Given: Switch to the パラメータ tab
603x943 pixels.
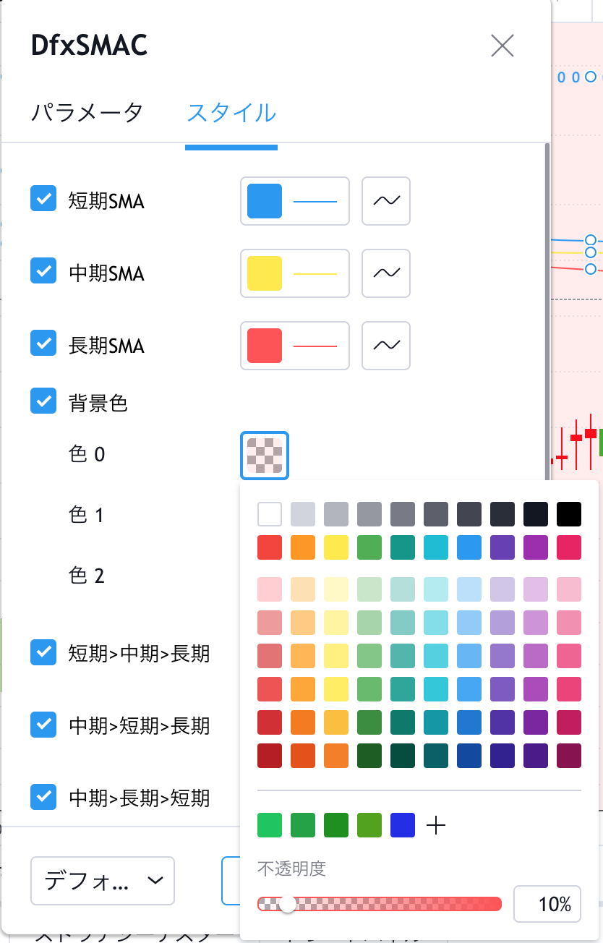Looking at the screenshot, I should point(87,114).
